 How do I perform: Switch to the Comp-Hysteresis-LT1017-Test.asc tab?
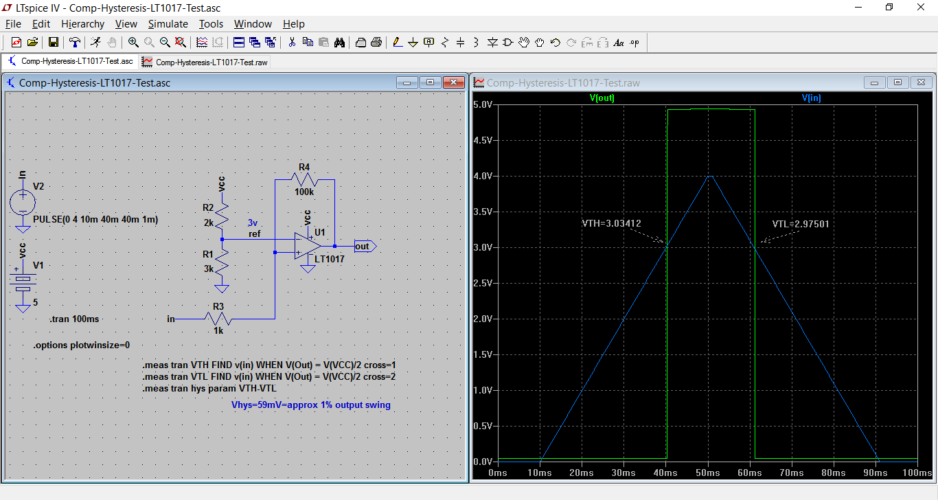[70, 61]
